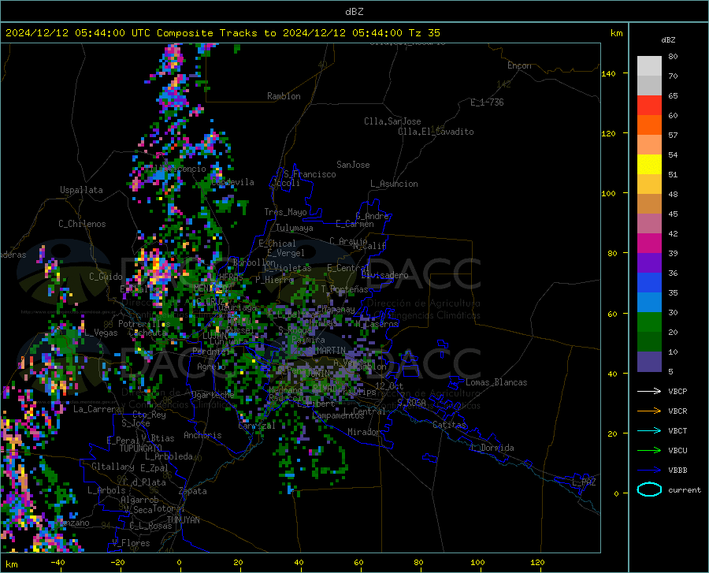Click the C_Chilenos map label
The width and height of the screenshot is (709, 573).
pyautogui.click(x=82, y=224)
